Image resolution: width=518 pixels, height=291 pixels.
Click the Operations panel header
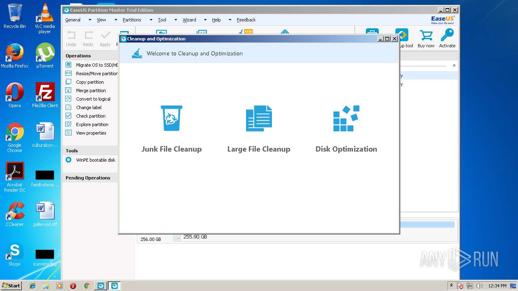[90, 56]
